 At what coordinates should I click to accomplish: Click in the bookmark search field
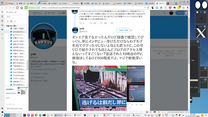(17, 17)
